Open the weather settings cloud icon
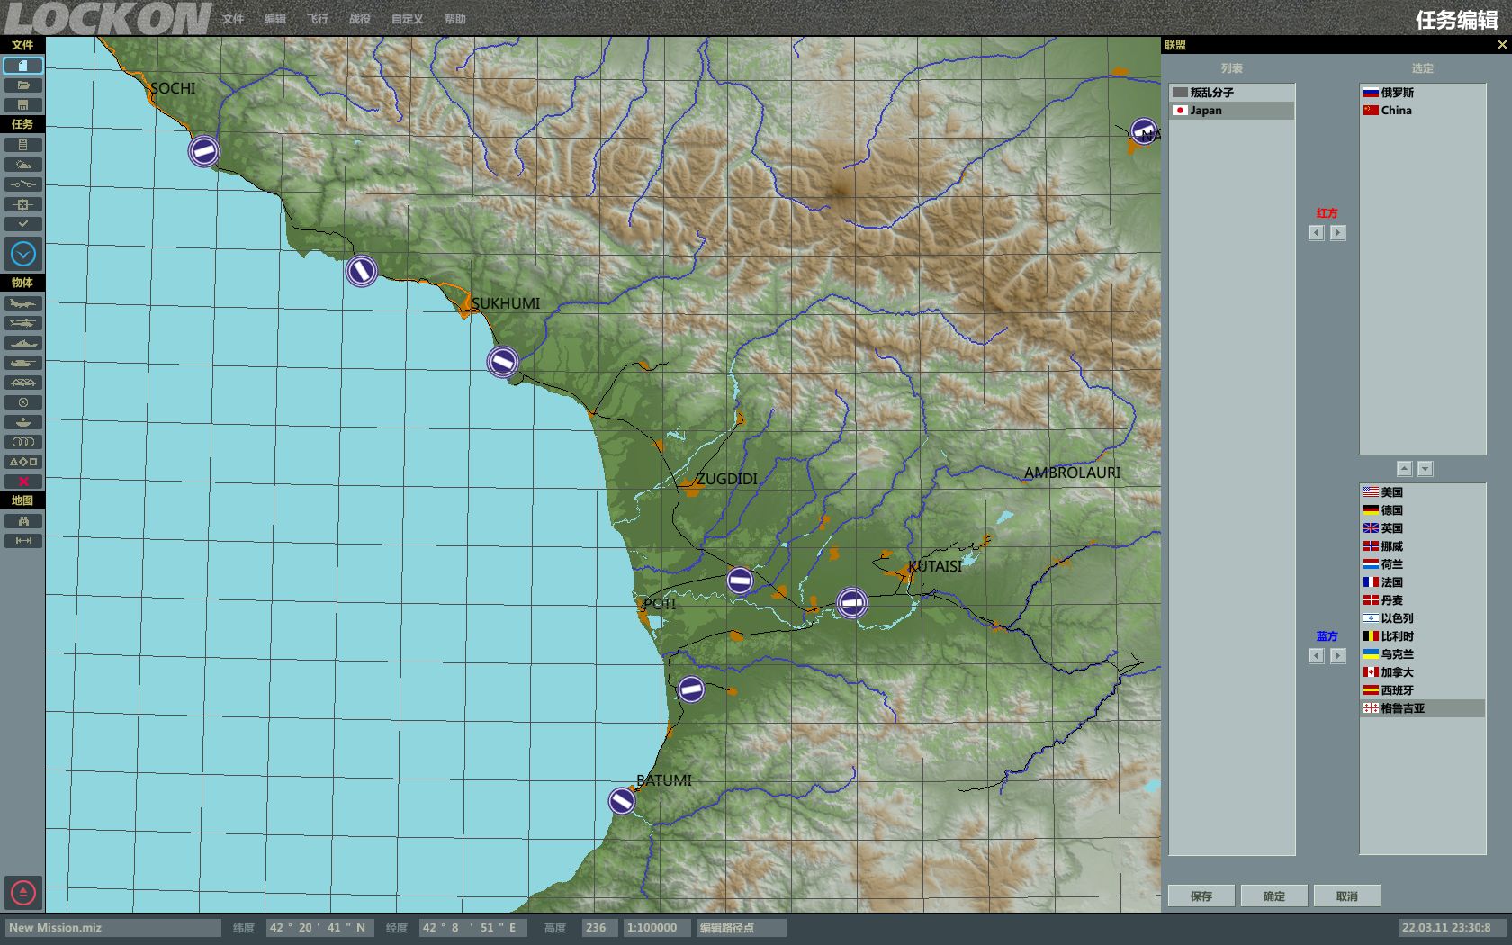Screen dimensions: 1512x945 22,165
